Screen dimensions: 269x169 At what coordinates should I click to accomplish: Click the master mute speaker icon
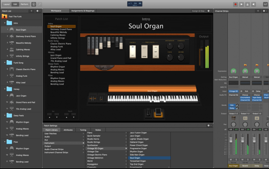click(253, 4)
